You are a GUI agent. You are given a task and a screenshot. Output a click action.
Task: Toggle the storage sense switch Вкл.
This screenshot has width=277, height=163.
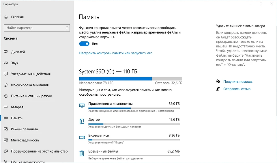click(84, 44)
